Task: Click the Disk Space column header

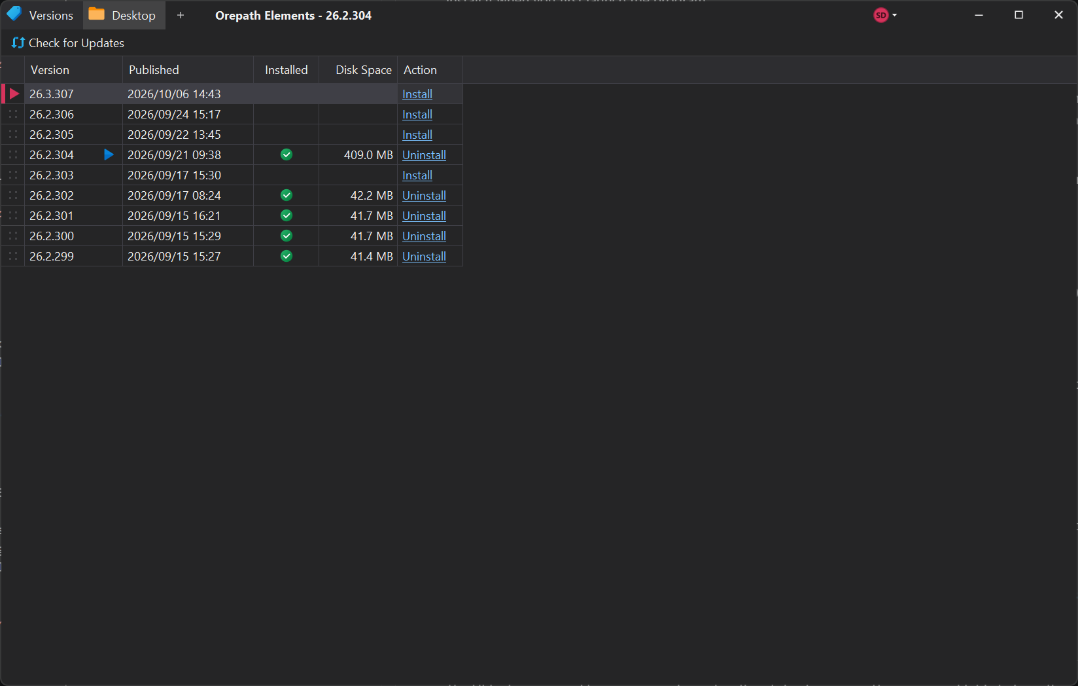Action: point(358,69)
